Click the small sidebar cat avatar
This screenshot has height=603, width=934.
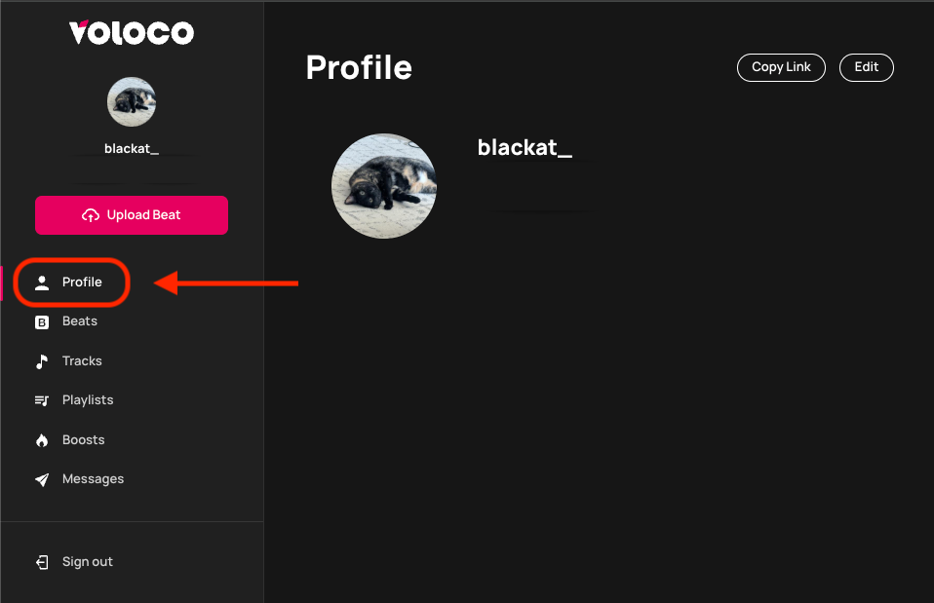point(132,101)
